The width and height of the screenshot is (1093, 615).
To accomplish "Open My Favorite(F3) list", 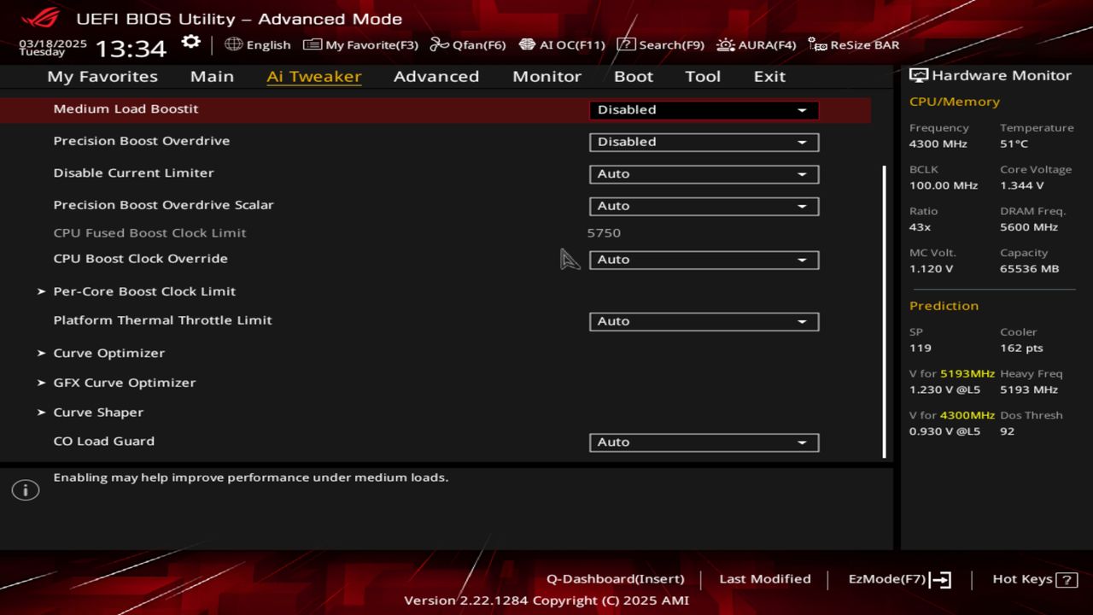I will click(360, 44).
